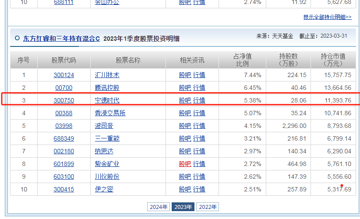Select the 来源:天天基金 text
This screenshot has height=219, width=360.
(x=275, y=36)
